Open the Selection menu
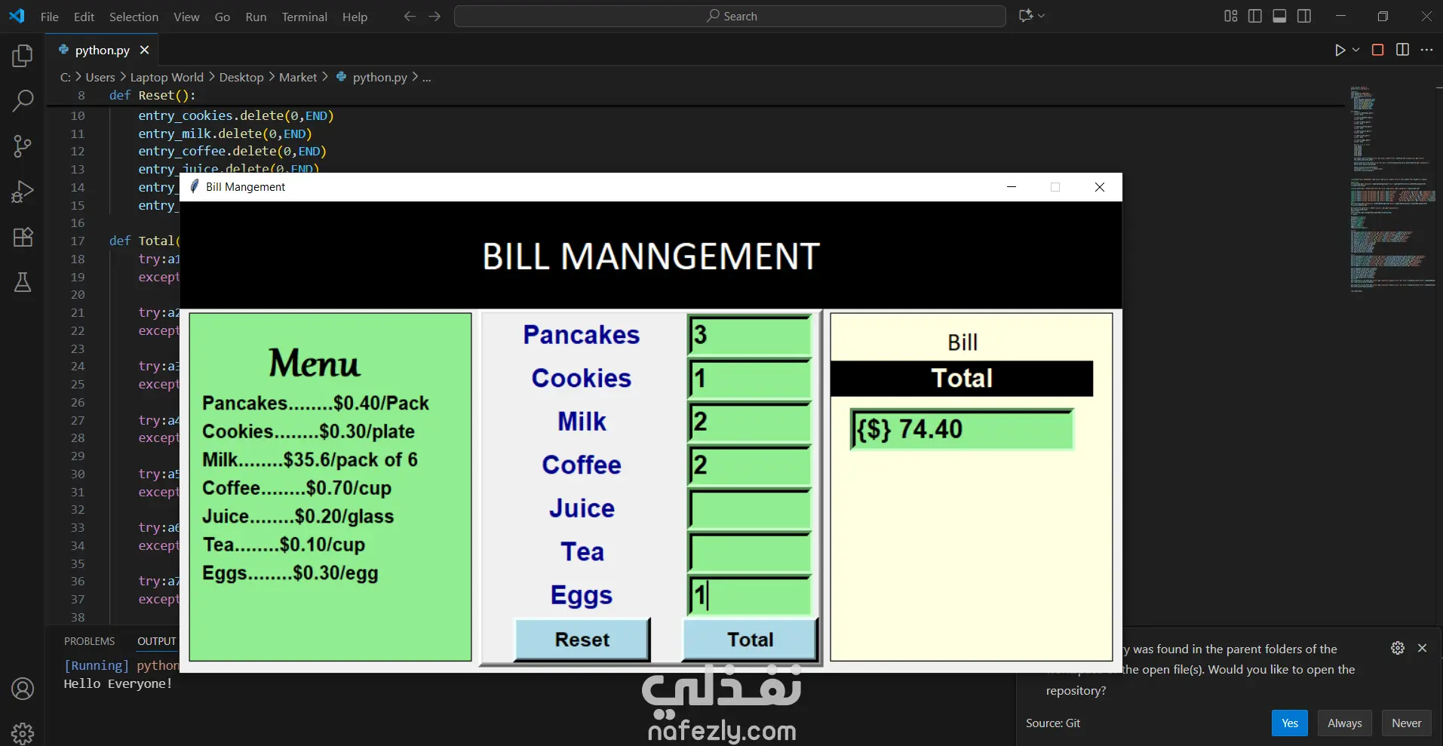 [134, 17]
